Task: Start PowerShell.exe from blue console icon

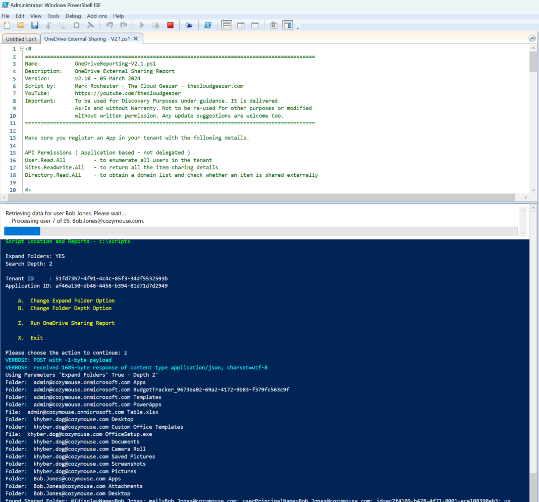Action: pyautogui.click(x=207, y=25)
